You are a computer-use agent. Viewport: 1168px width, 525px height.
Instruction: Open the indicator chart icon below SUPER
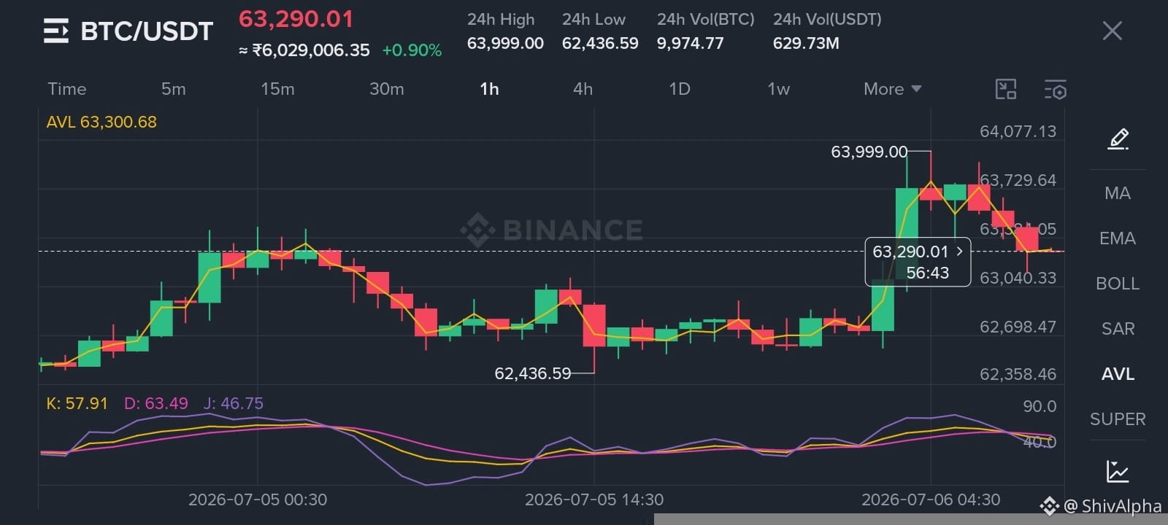click(1118, 471)
